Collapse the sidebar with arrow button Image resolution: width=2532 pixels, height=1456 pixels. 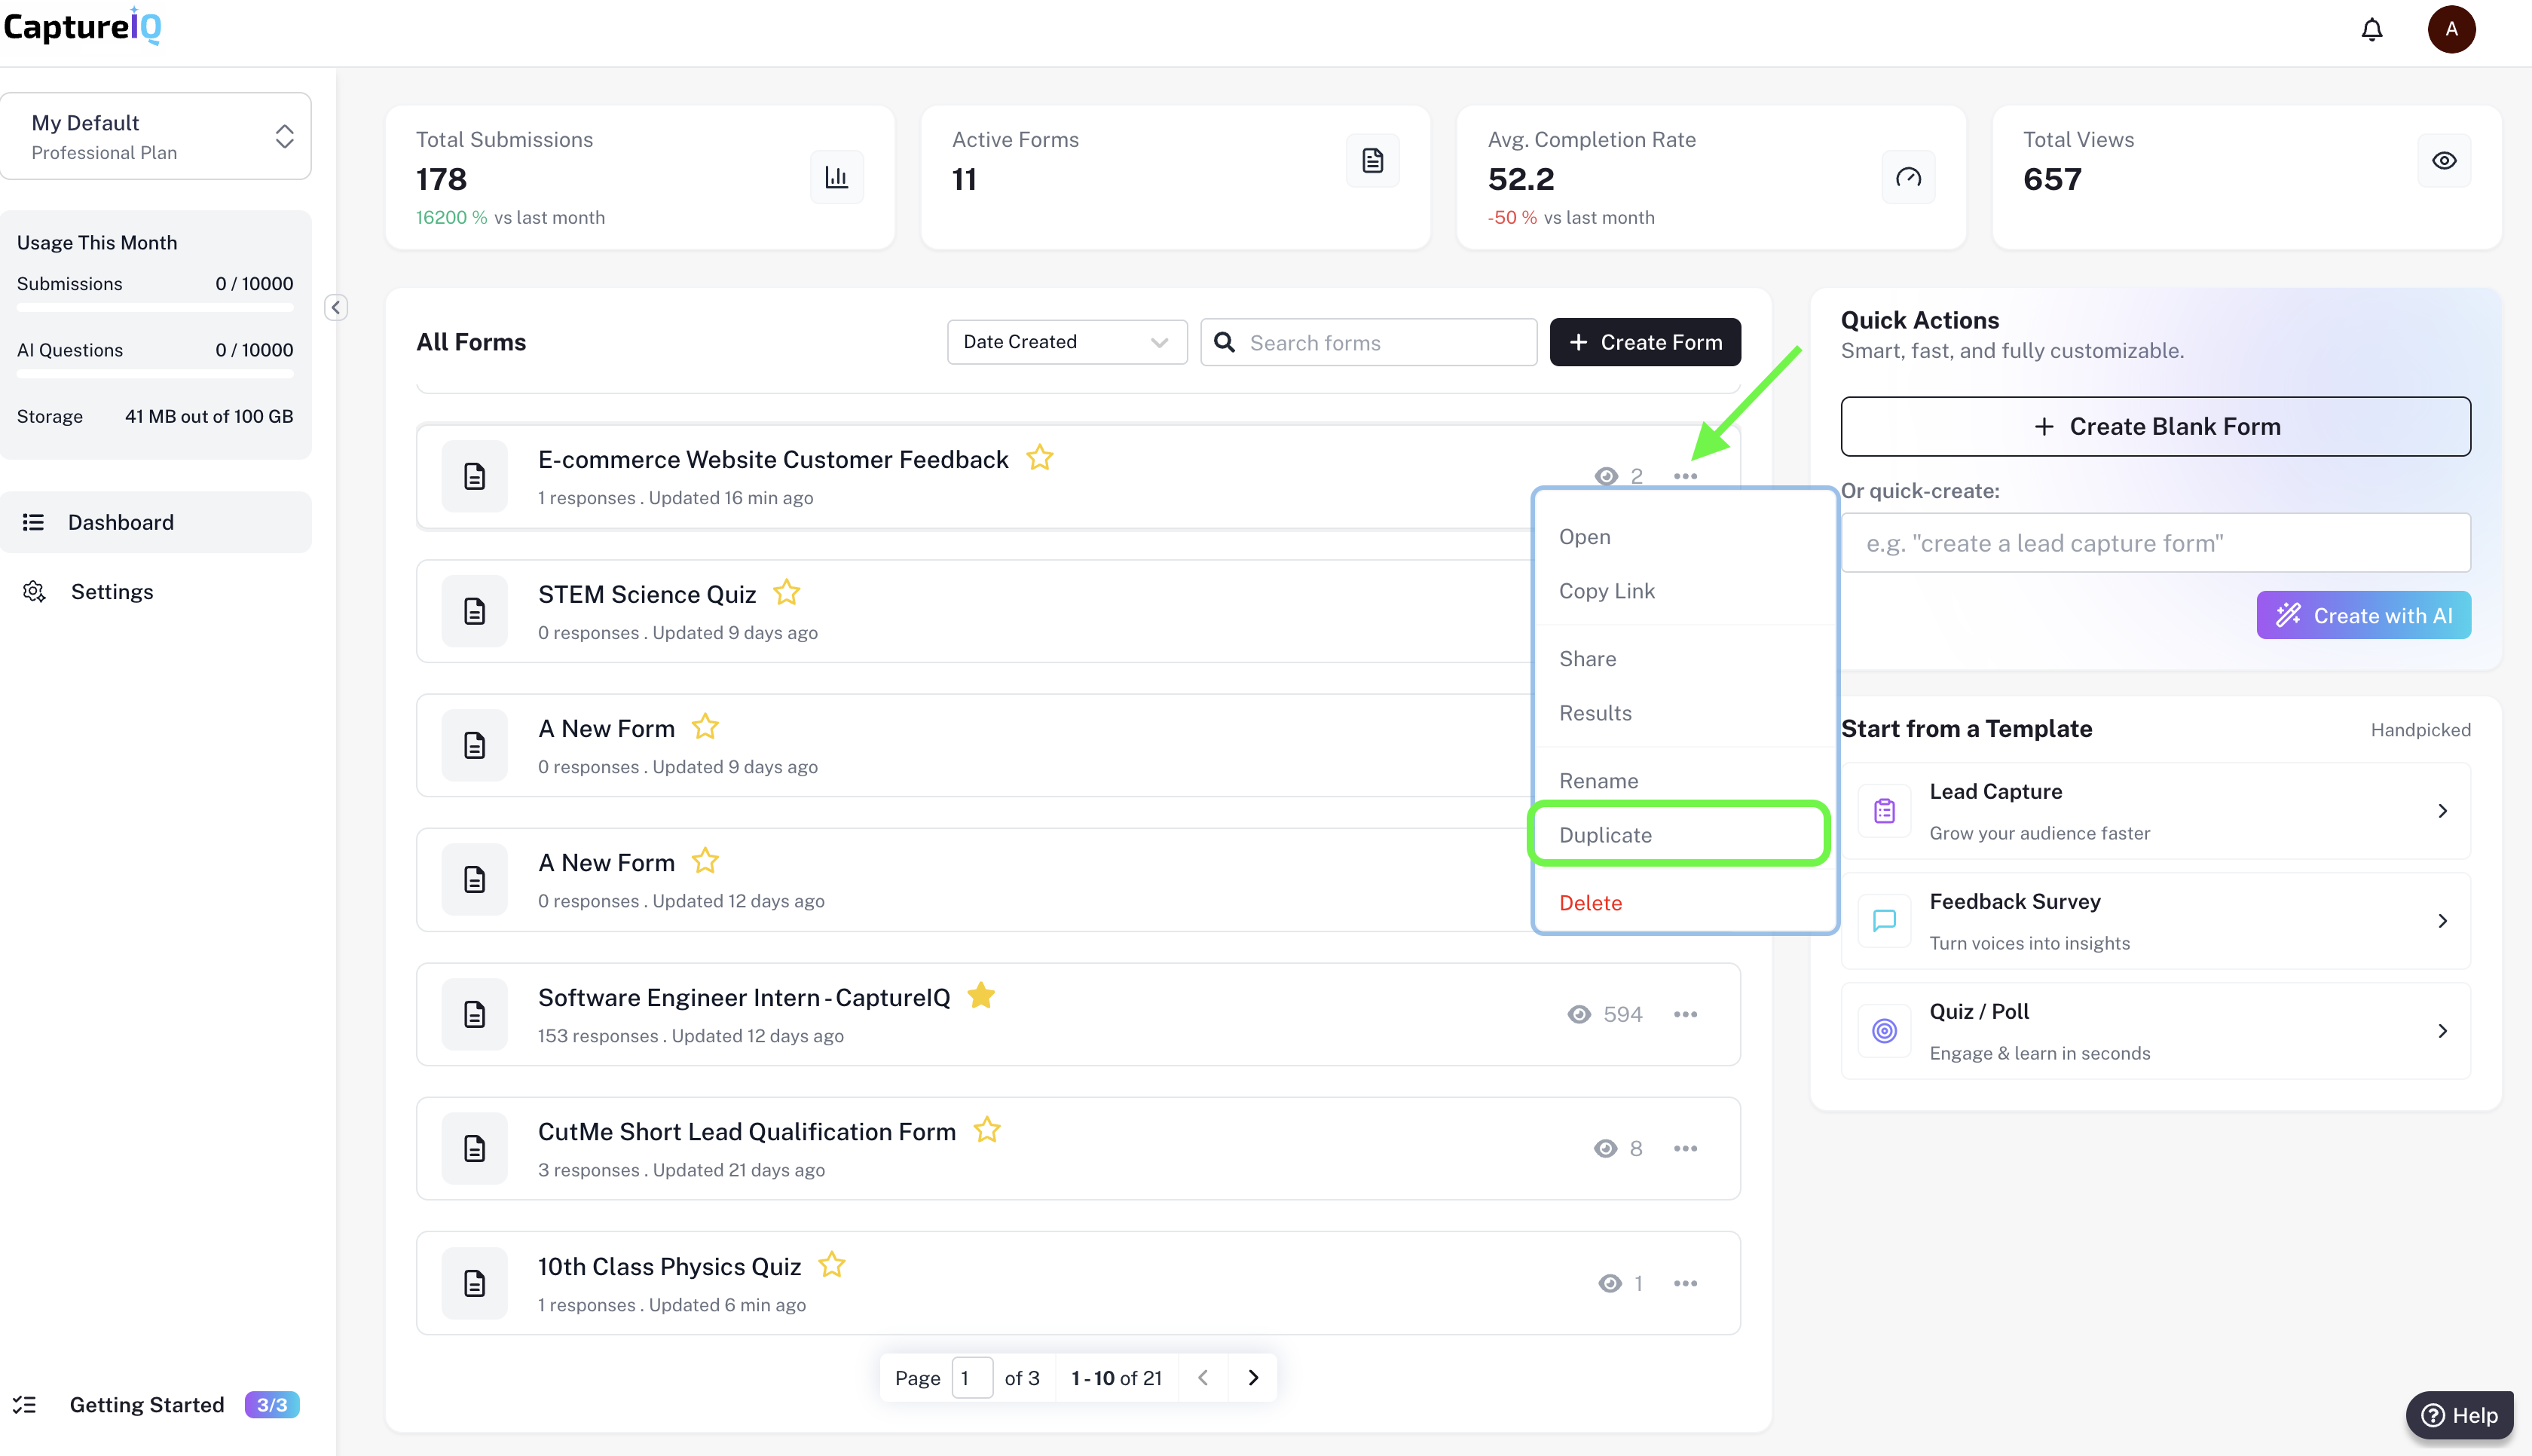(336, 307)
